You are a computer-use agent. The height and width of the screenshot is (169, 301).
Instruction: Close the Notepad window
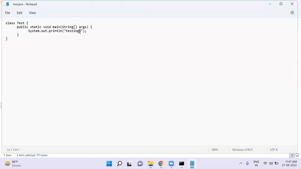292,4
